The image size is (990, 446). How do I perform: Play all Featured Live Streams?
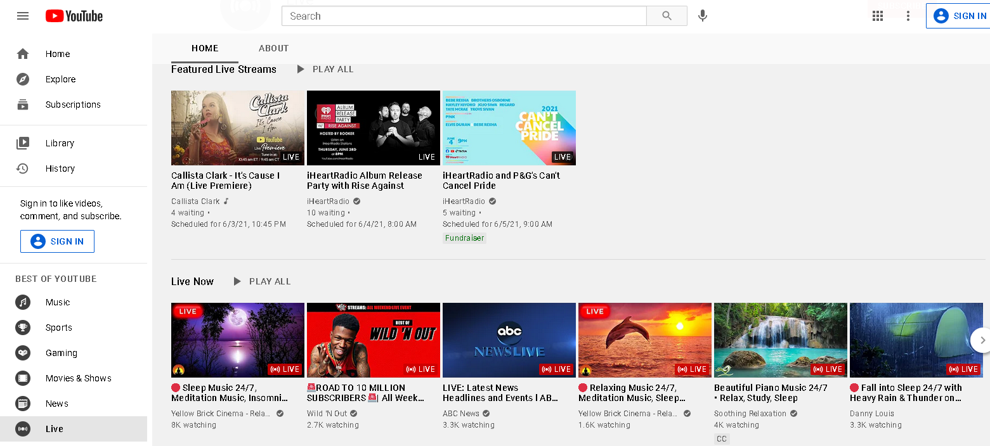[325, 69]
